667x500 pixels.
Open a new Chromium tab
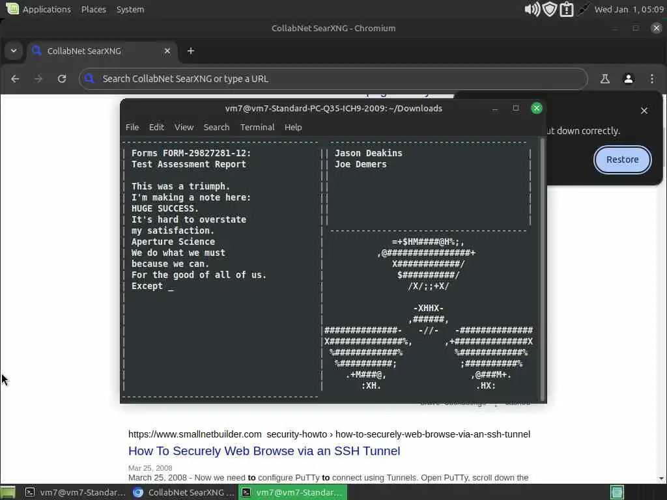pos(191,51)
